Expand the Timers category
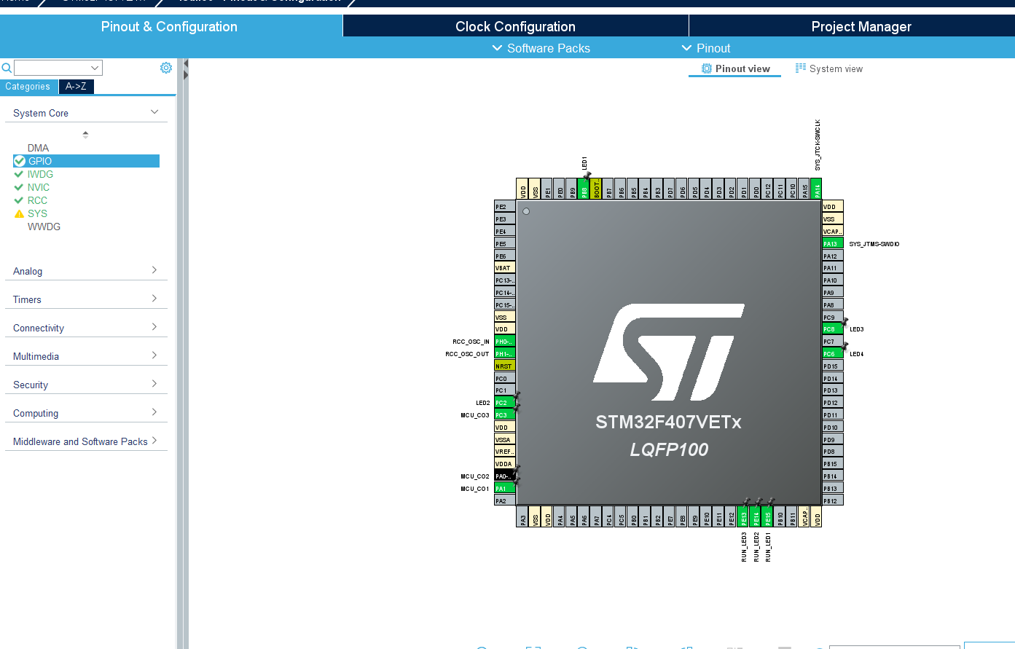 tap(154, 299)
